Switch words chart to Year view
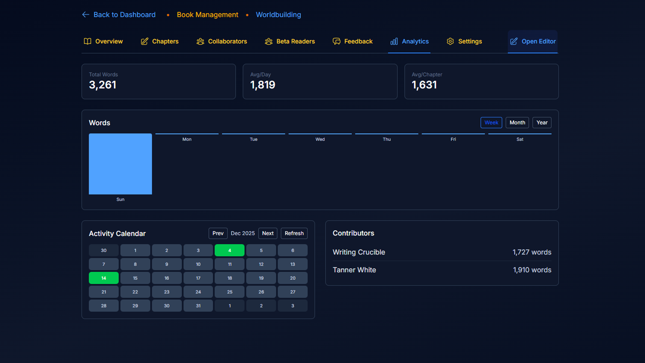The width and height of the screenshot is (645, 363). (542, 122)
